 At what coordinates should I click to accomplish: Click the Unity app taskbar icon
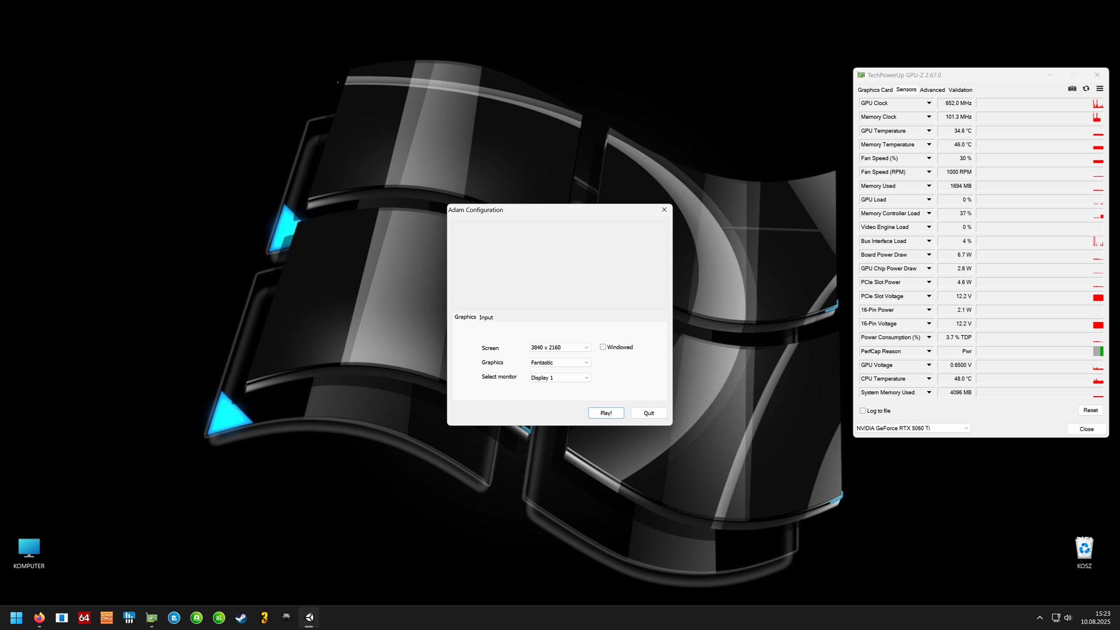click(x=309, y=618)
